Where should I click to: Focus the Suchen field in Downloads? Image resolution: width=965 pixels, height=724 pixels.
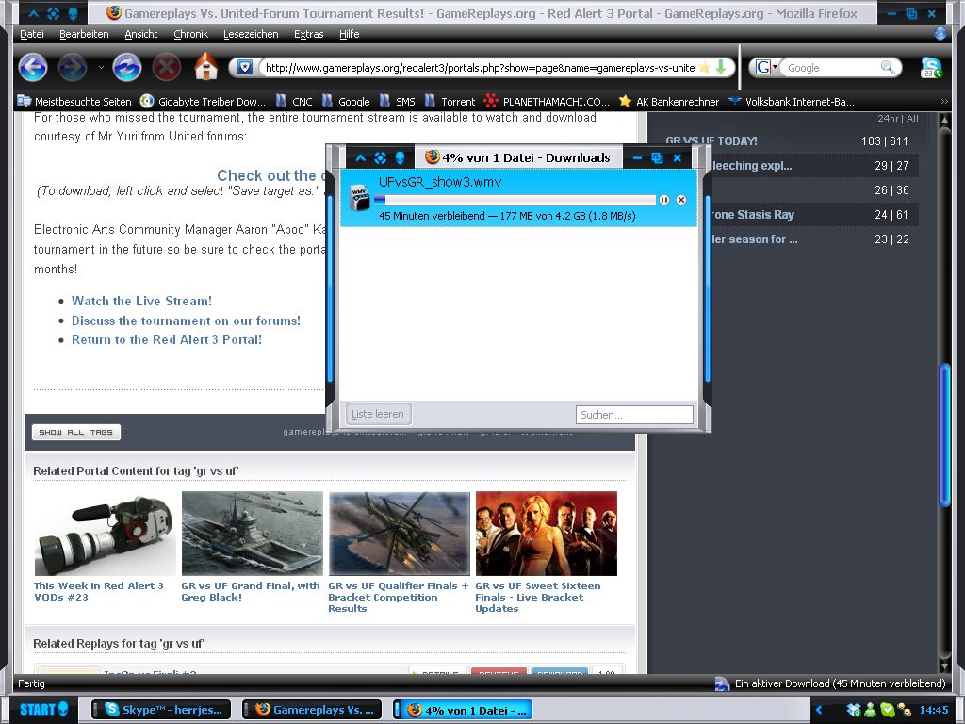634,415
